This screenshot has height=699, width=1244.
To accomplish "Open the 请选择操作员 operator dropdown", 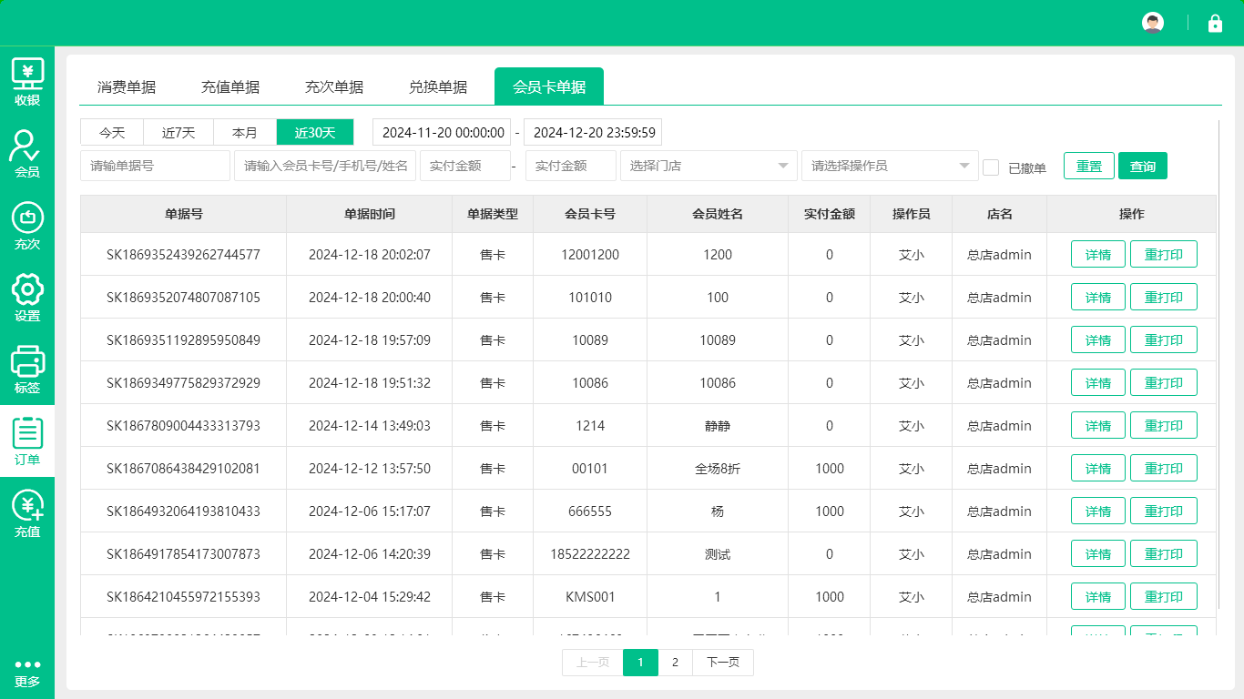I will point(889,166).
